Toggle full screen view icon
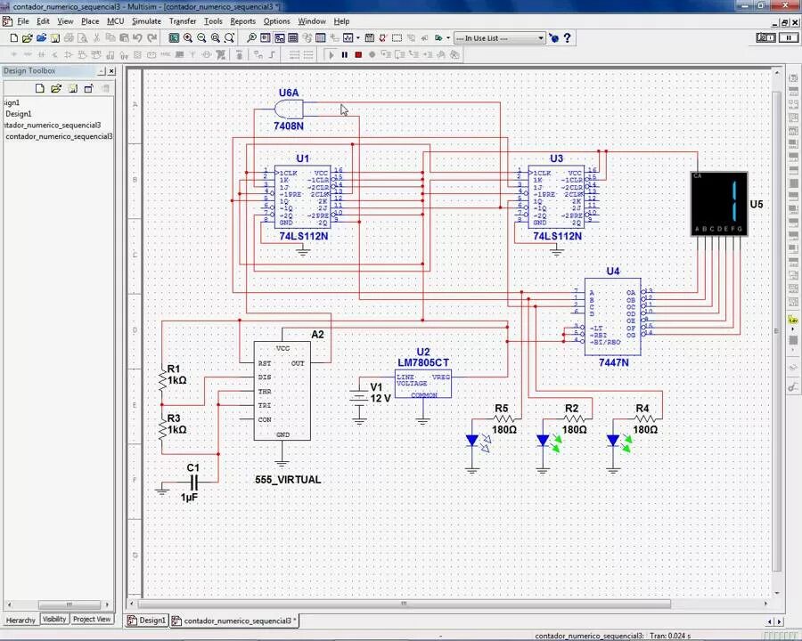The height and width of the screenshot is (641, 802). coord(174,37)
